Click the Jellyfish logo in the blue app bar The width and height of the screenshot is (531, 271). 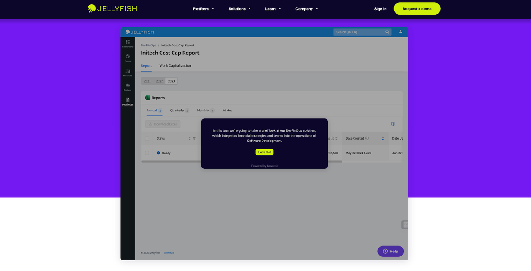coord(139,32)
